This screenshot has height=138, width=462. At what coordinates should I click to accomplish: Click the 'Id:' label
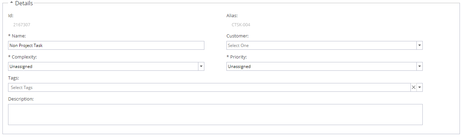click(x=11, y=15)
